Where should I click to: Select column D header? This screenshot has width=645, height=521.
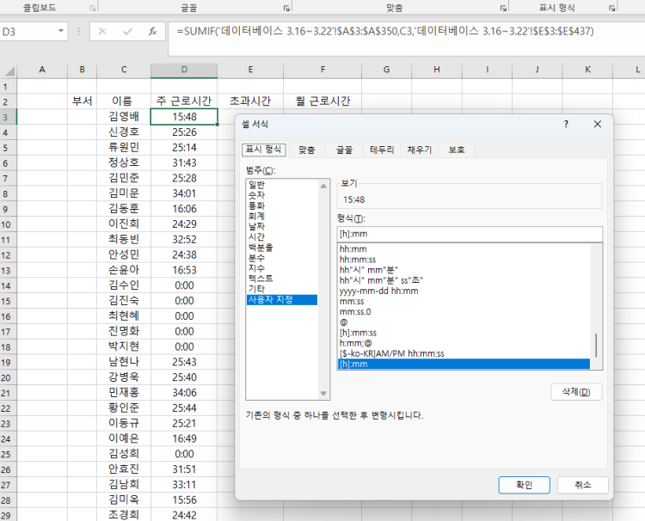coord(184,70)
